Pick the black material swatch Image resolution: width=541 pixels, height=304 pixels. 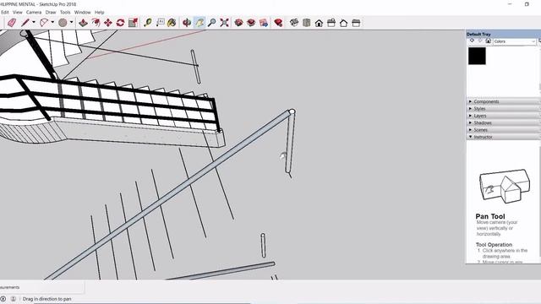[x=477, y=56]
